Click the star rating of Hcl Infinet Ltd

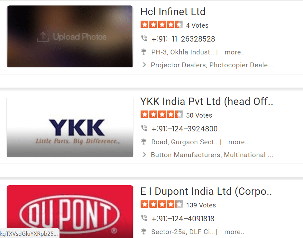161,24
